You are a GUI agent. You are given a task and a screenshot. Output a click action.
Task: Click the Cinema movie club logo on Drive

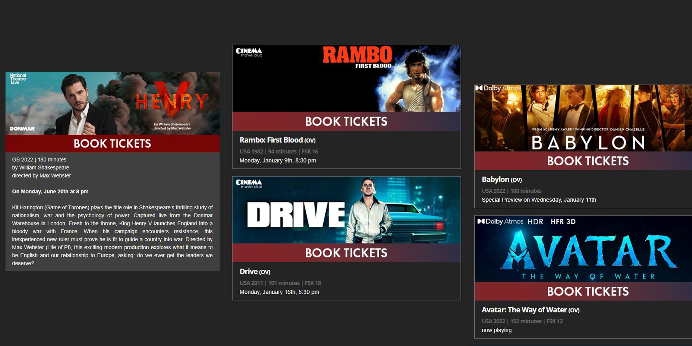249,184
